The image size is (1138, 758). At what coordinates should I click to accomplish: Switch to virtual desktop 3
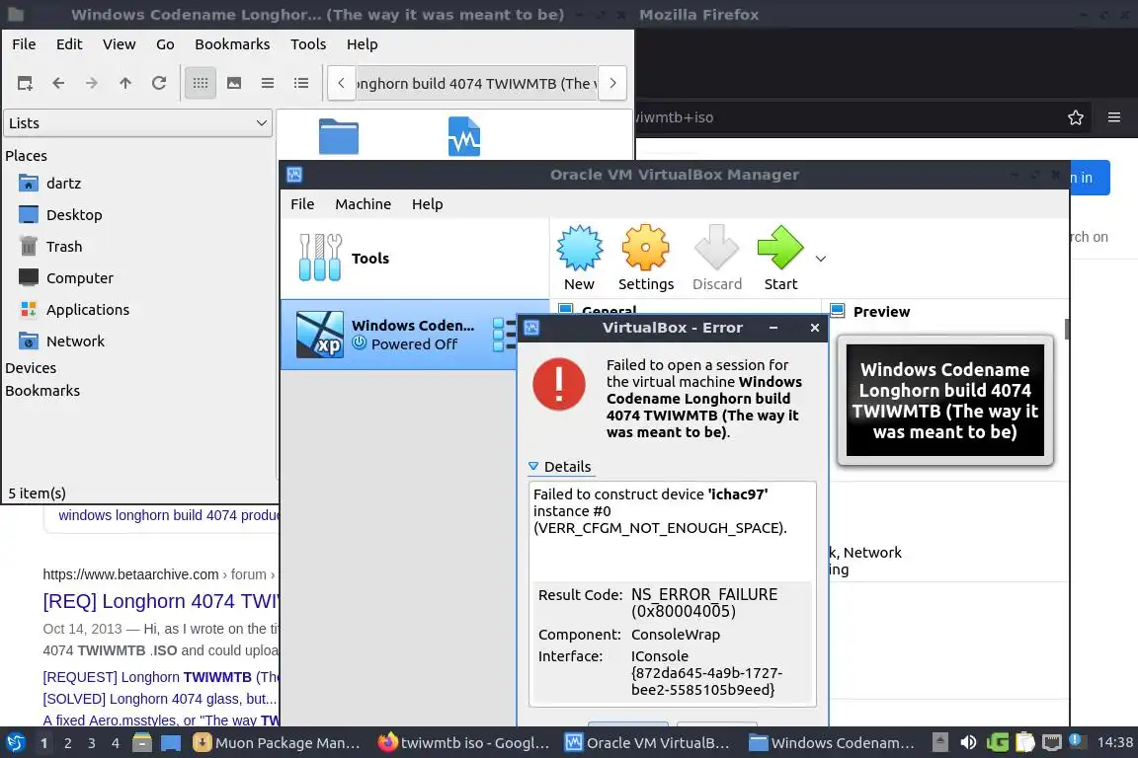coord(92,743)
